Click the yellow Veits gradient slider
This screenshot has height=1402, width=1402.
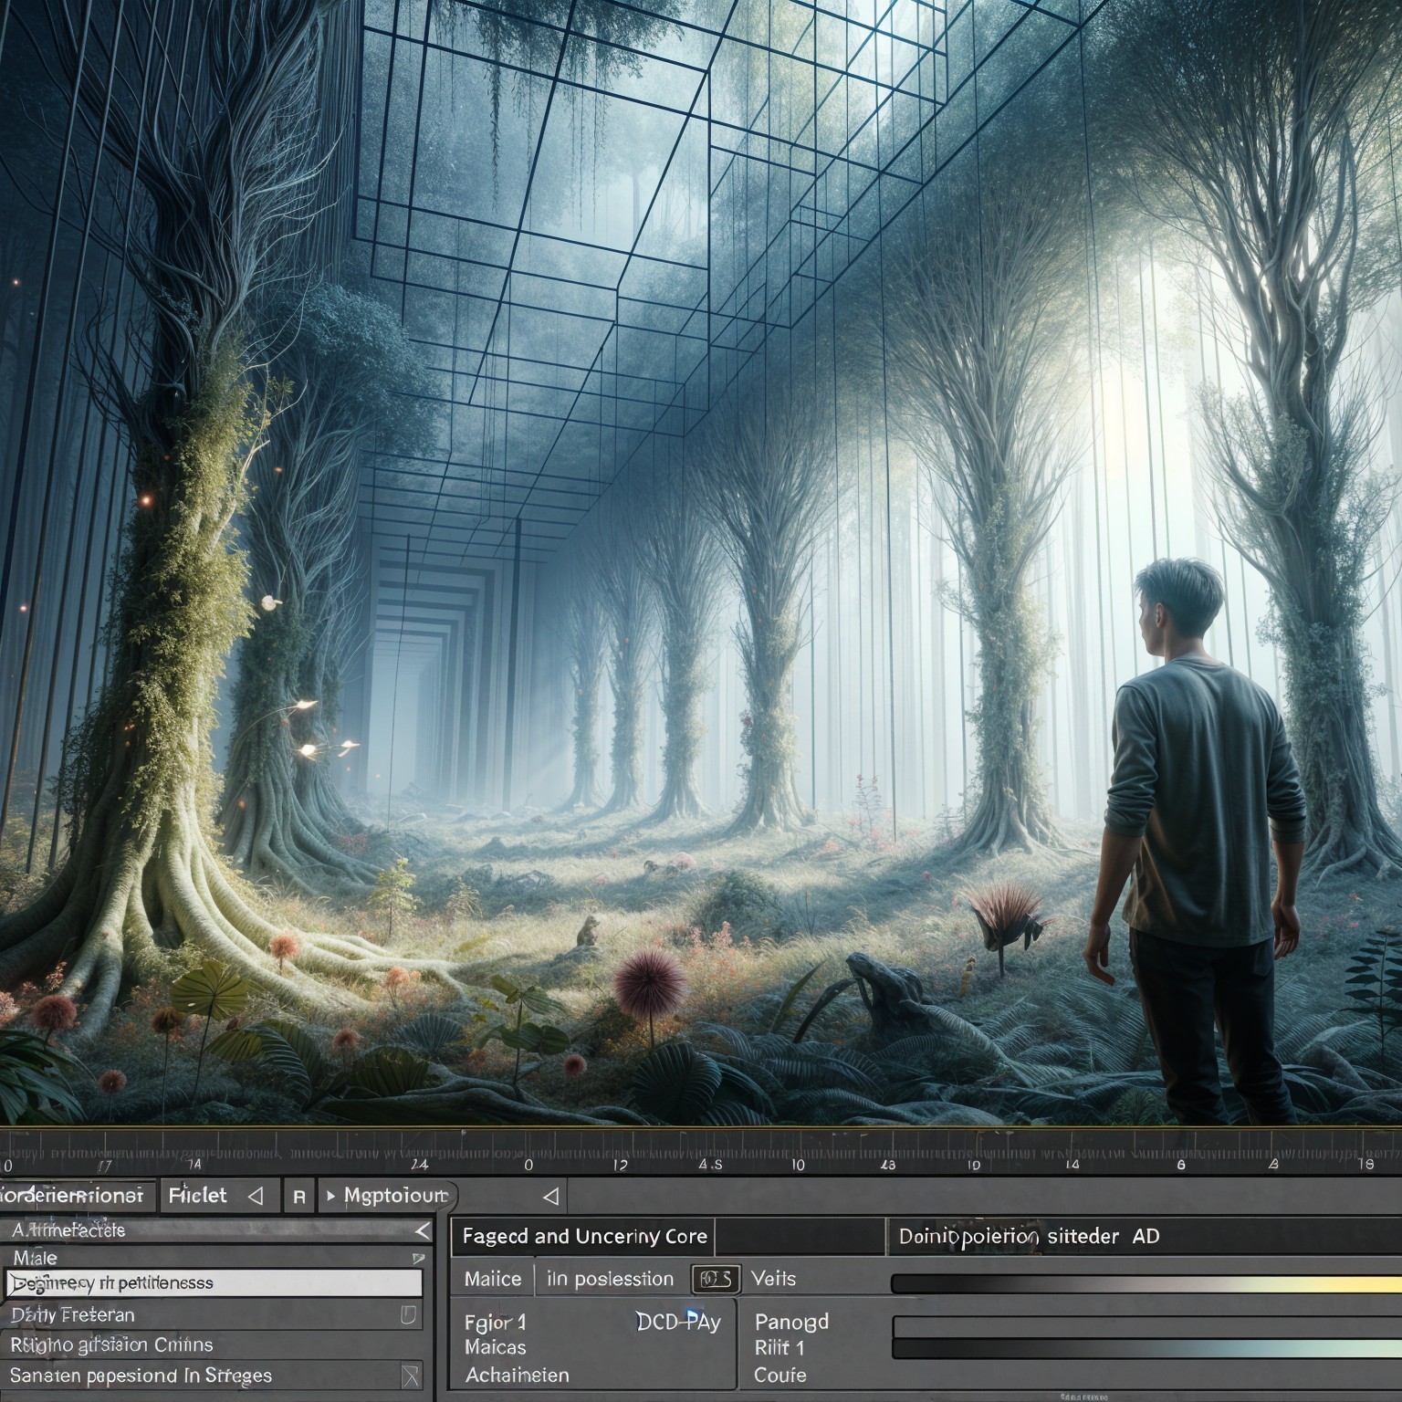click(1146, 1284)
